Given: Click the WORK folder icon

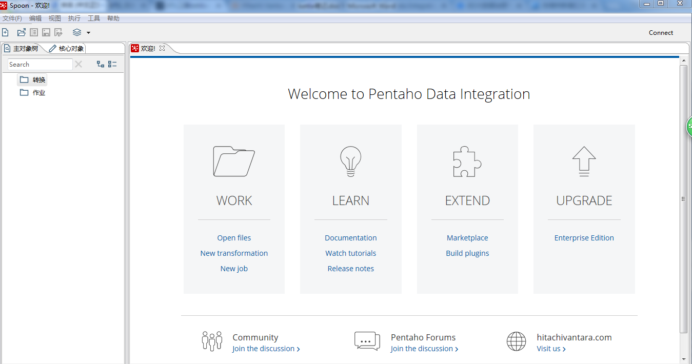Looking at the screenshot, I should (234, 161).
